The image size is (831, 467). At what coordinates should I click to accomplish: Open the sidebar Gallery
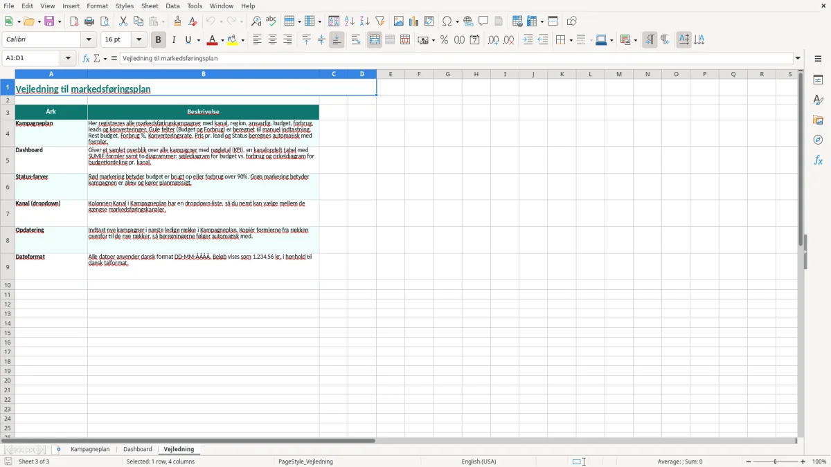(x=818, y=120)
